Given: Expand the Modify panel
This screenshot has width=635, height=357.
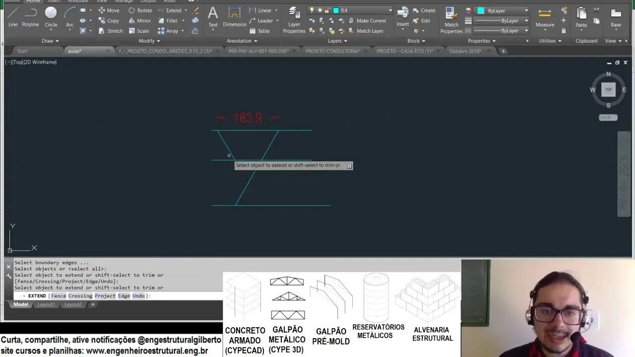Looking at the screenshot, I should [149, 41].
